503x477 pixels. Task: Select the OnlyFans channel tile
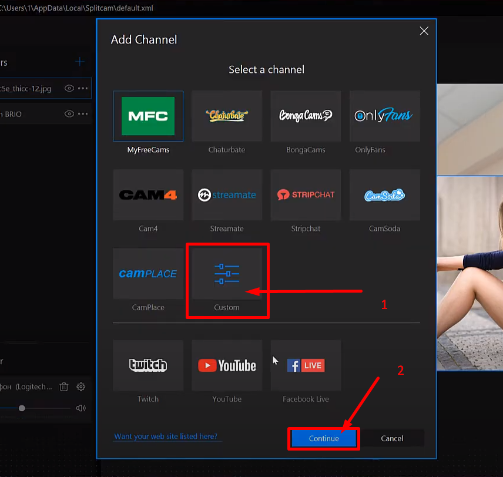pyautogui.click(x=385, y=116)
